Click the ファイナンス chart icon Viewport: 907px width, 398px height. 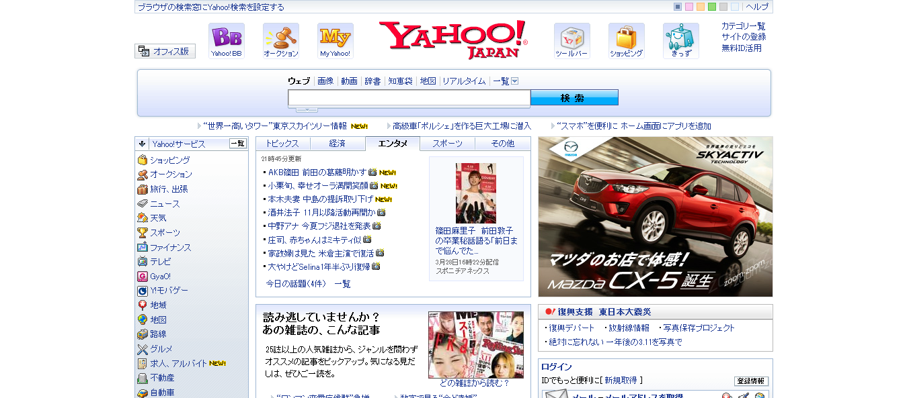coord(143,247)
